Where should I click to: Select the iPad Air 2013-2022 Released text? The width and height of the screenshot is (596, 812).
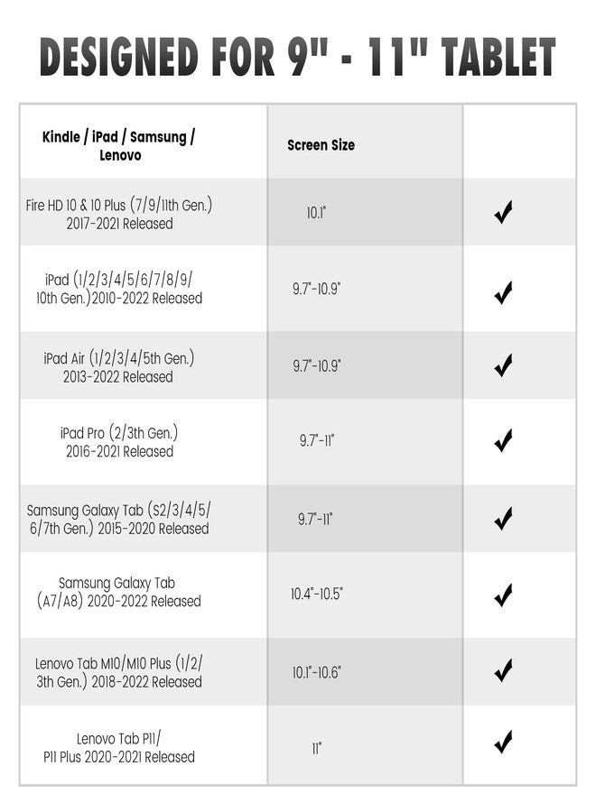click(119, 367)
